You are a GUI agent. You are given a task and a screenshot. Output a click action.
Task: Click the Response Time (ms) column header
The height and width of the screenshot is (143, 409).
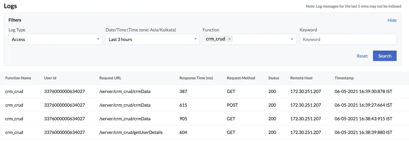(196, 78)
